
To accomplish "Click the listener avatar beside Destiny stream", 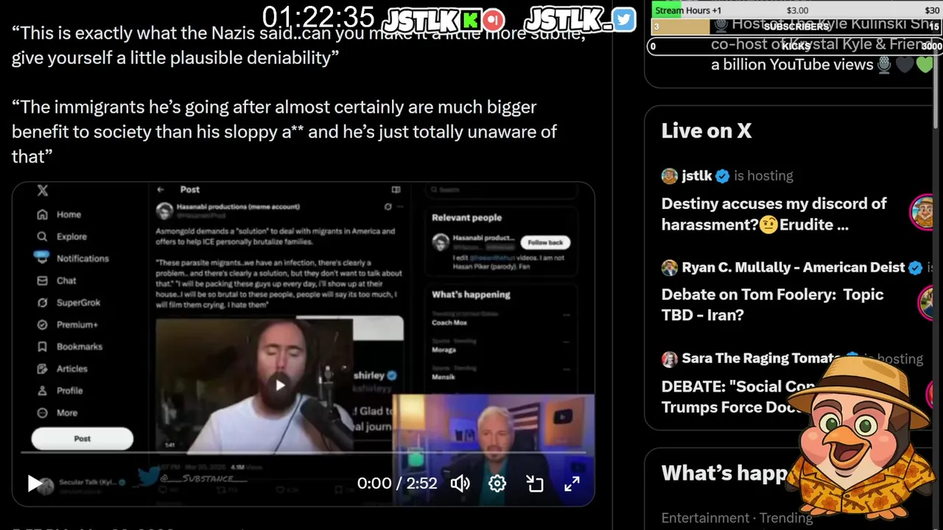I will pos(923,213).
